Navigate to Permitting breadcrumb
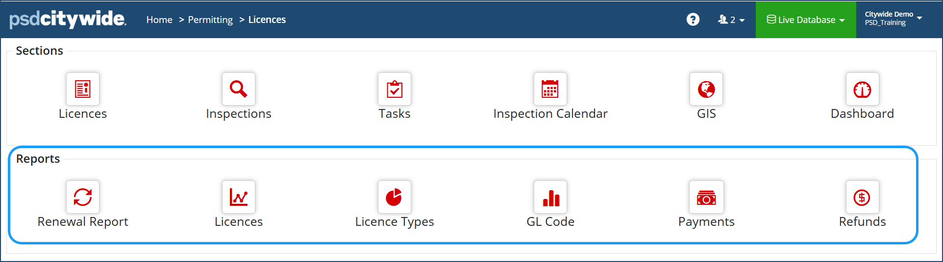The height and width of the screenshot is (262, 943). pyautogui.click(x=210, y=20)
